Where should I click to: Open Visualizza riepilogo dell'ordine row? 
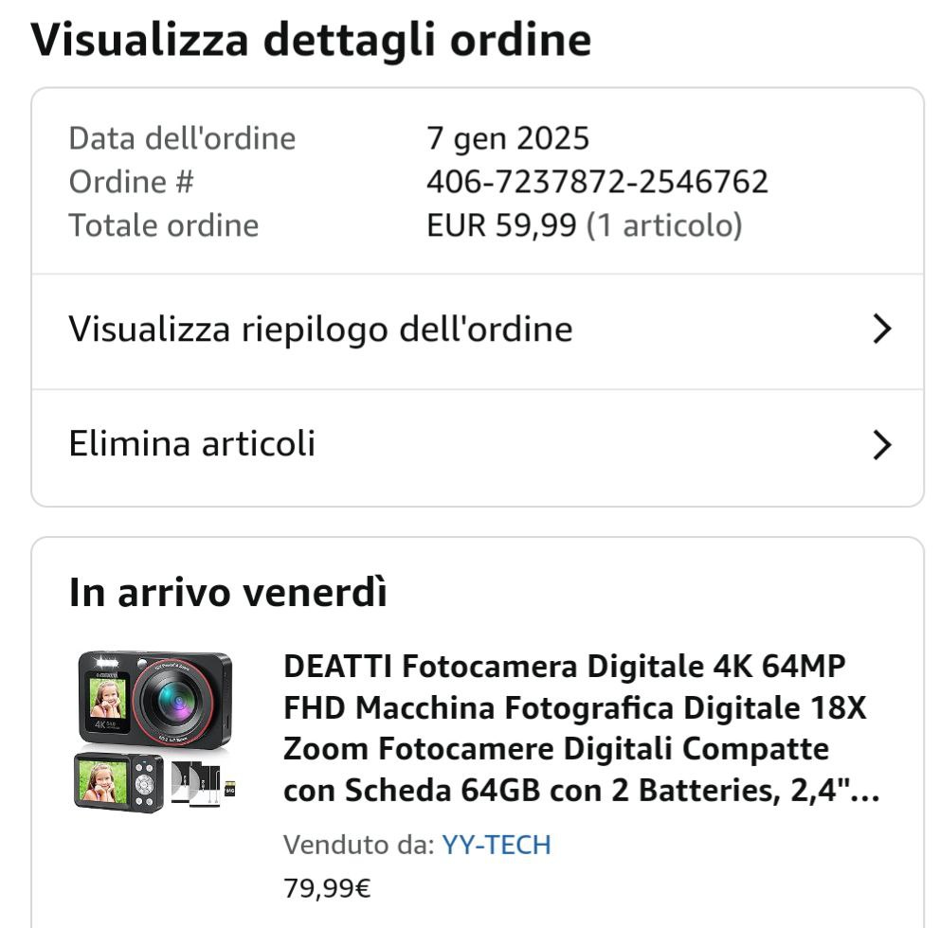pos(478,331)
